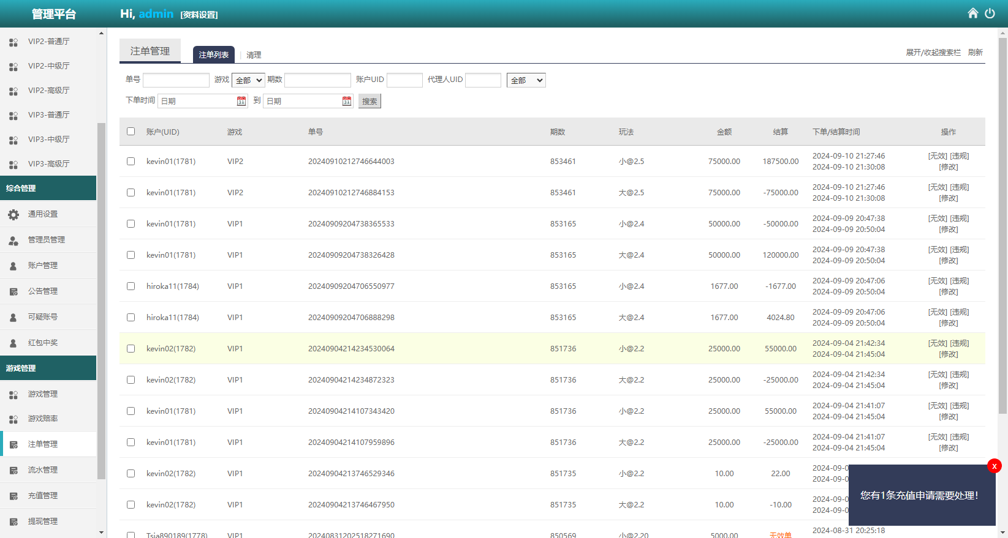
Task: Click the icon beside 管理员管理
Action: (x=13, y=240)
